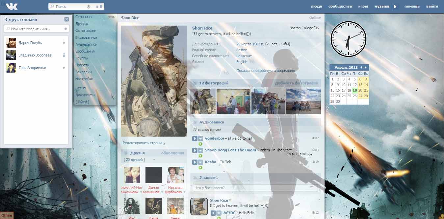Click 'выйти' to log out
444x219 pixels.
pyautogui.click(x=432, y=6)
